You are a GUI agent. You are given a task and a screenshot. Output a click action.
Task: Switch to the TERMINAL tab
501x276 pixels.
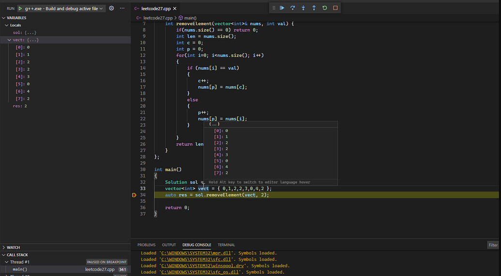(x=226, y=245)
